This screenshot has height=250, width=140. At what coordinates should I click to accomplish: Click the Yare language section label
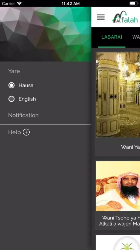(x=14, y=71)
